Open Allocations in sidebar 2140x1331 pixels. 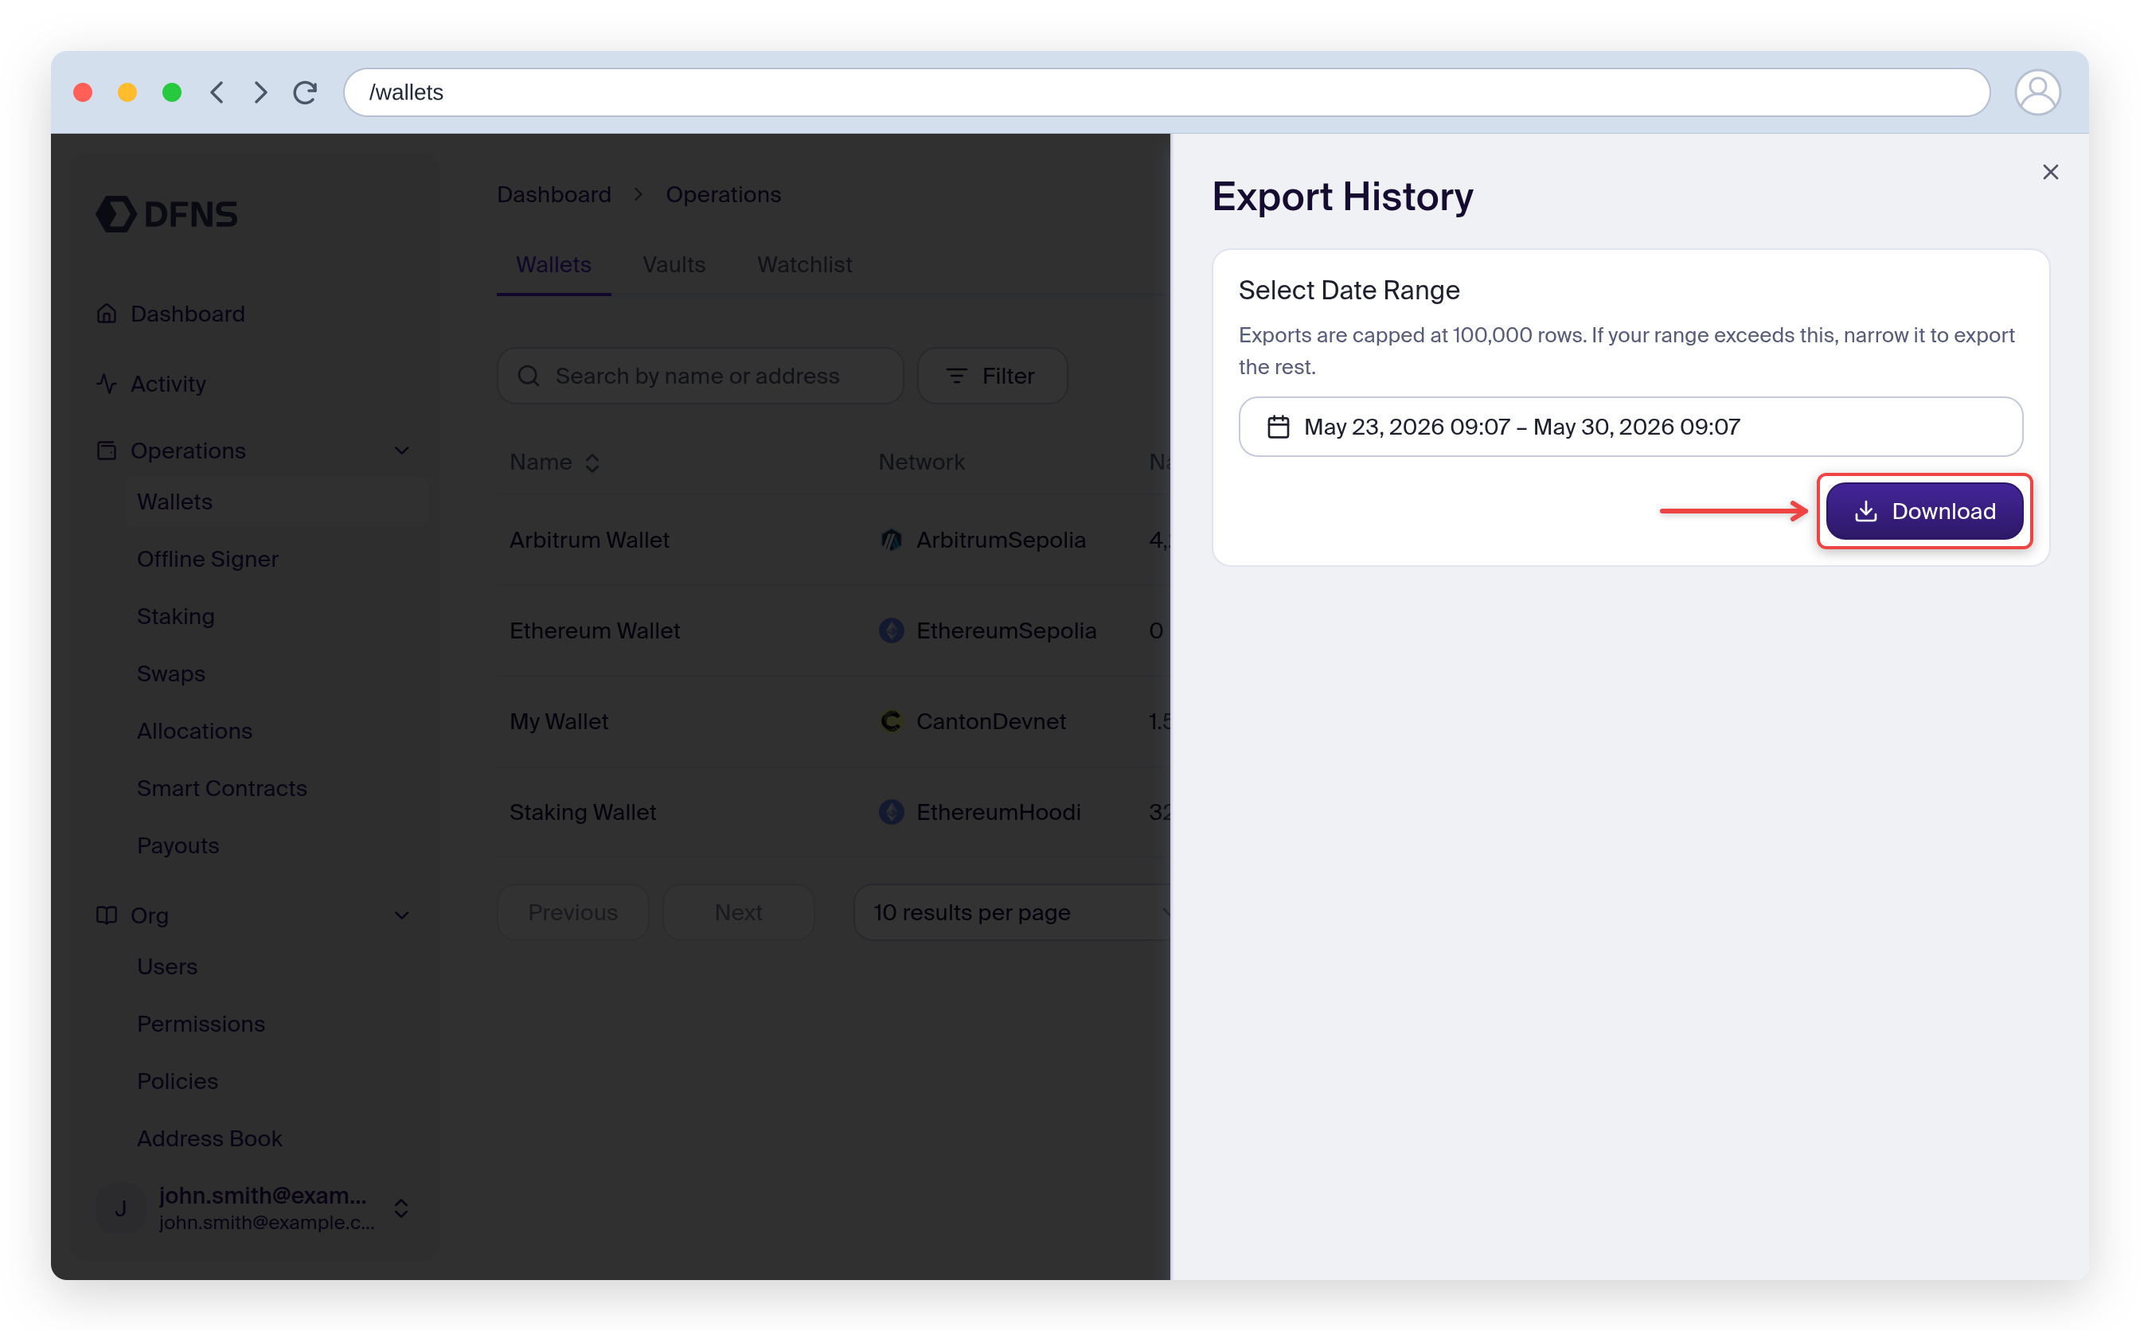pyautogui.click(x=194, y=731)
